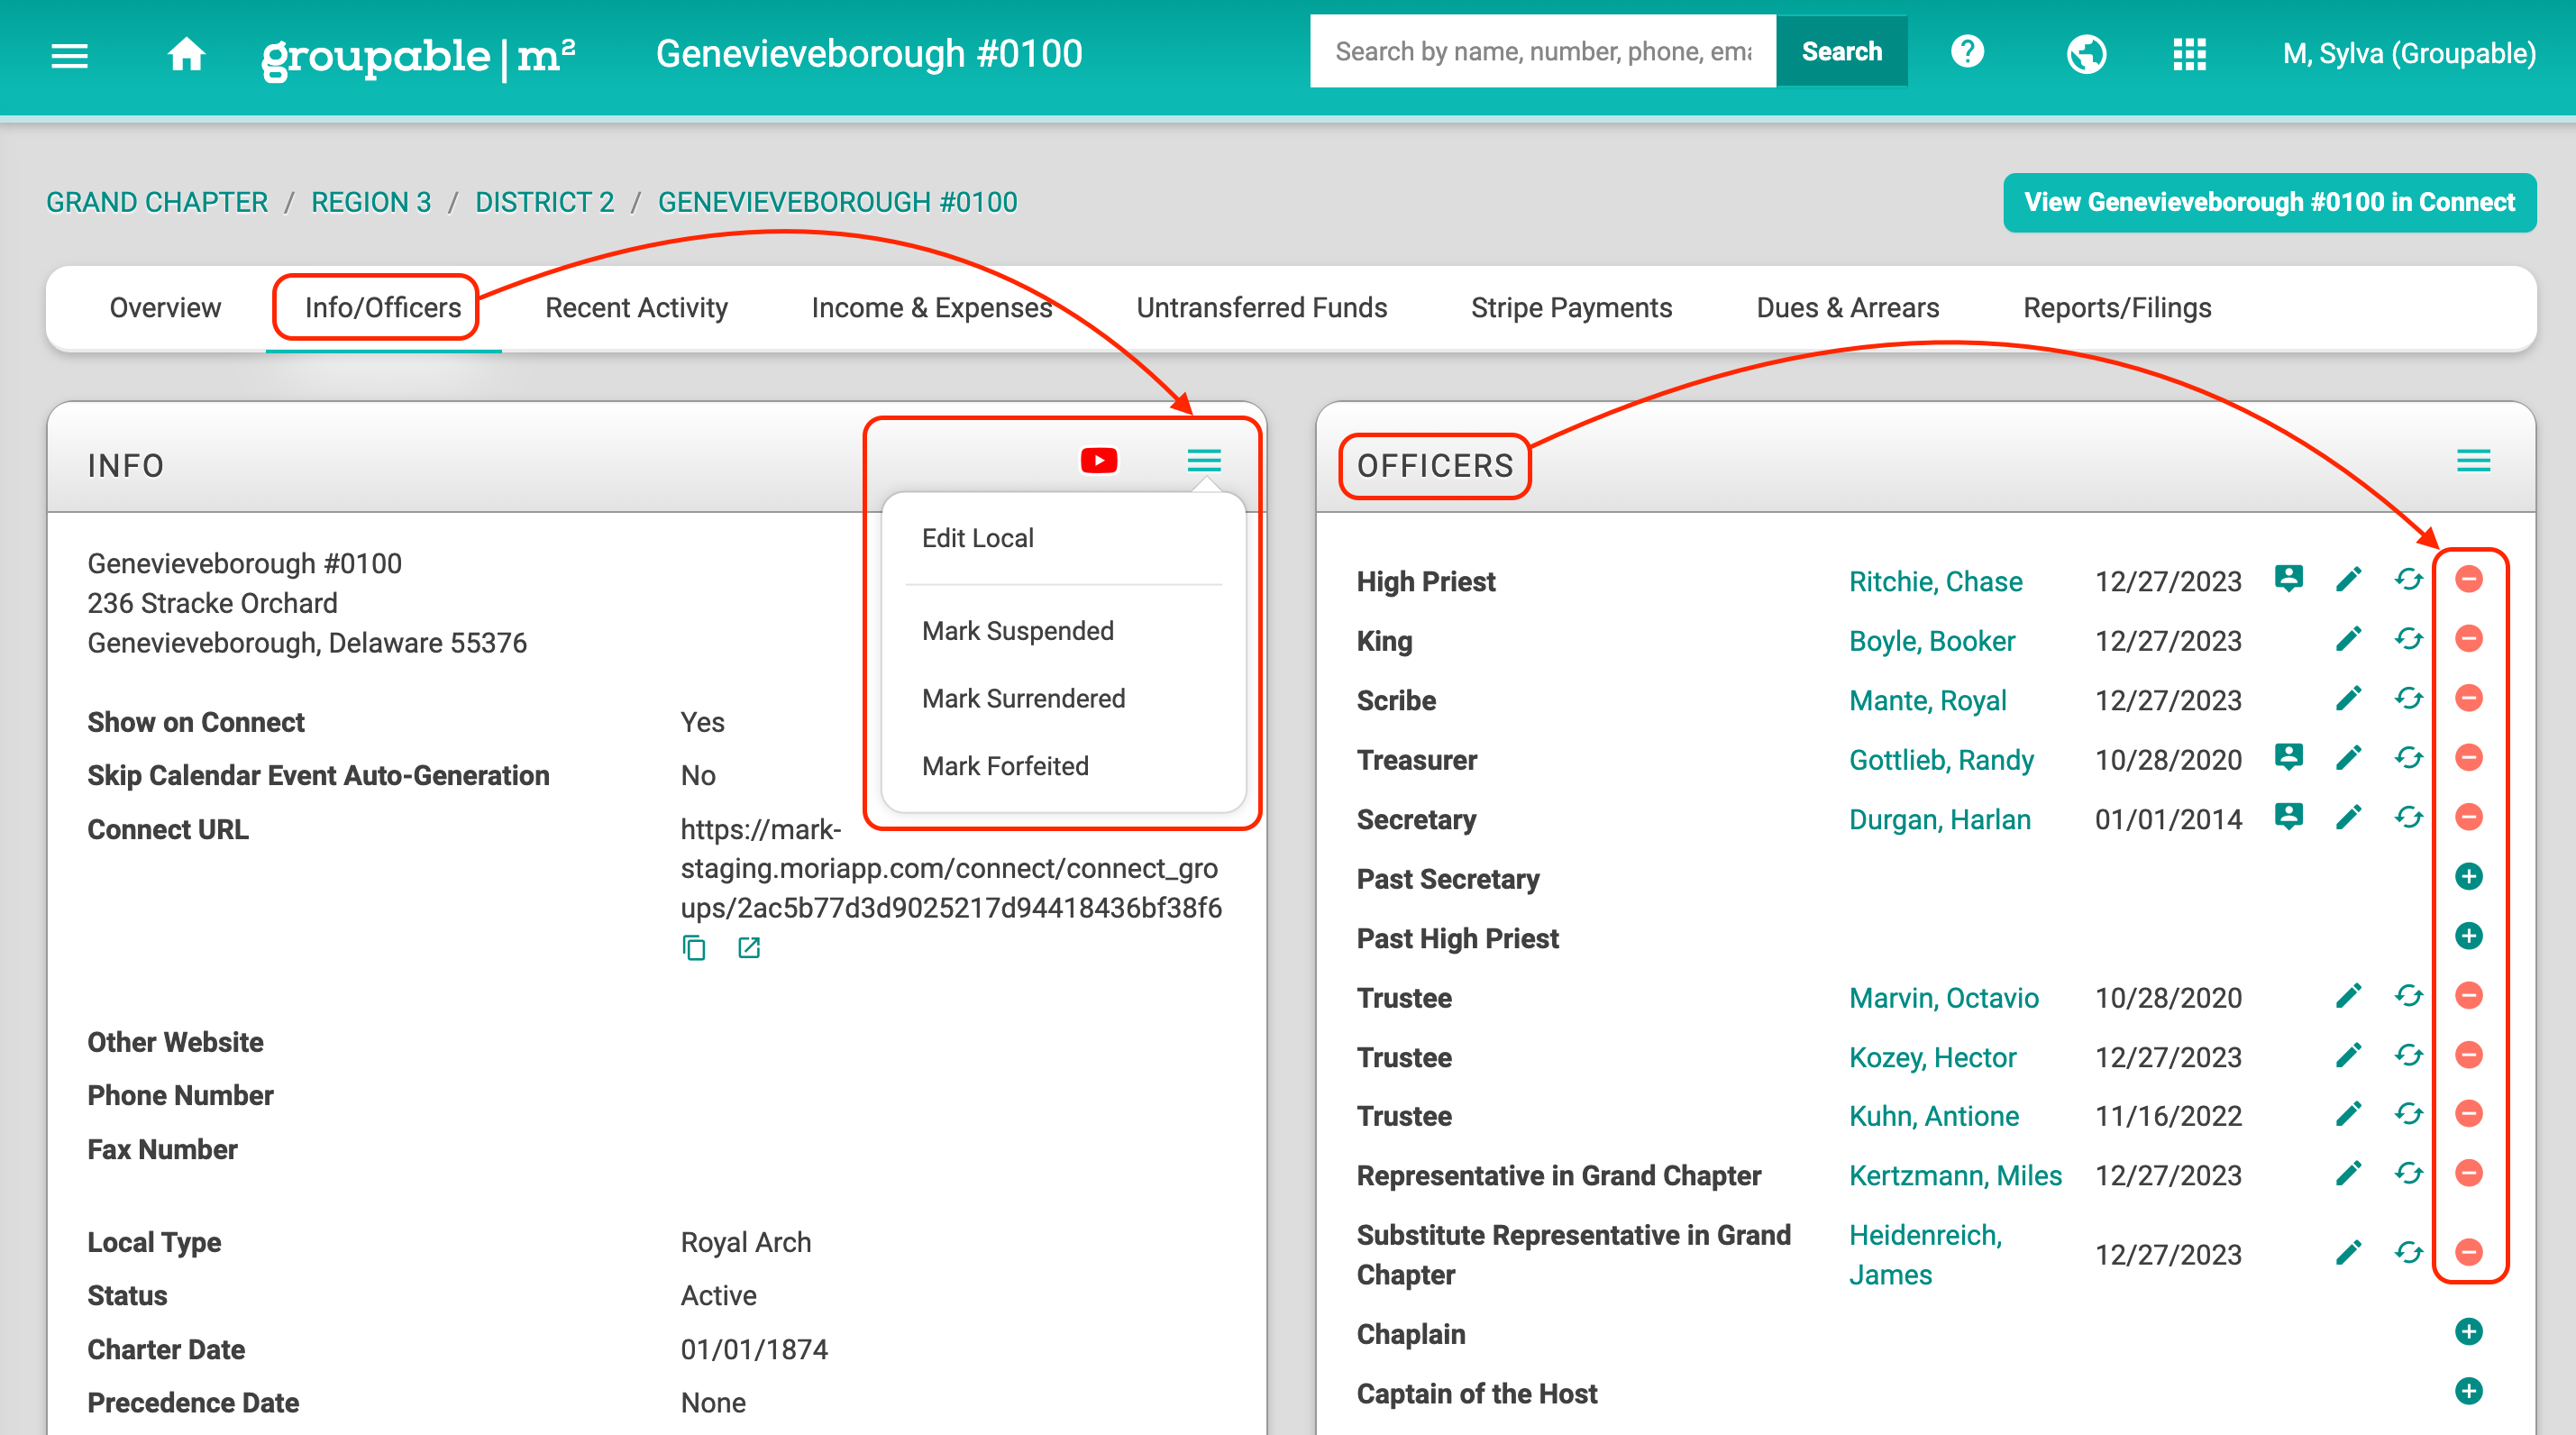Open Kertzmann, Miles member link
Screen dimensions: 2576x1435
(x=1955, y=1175)
